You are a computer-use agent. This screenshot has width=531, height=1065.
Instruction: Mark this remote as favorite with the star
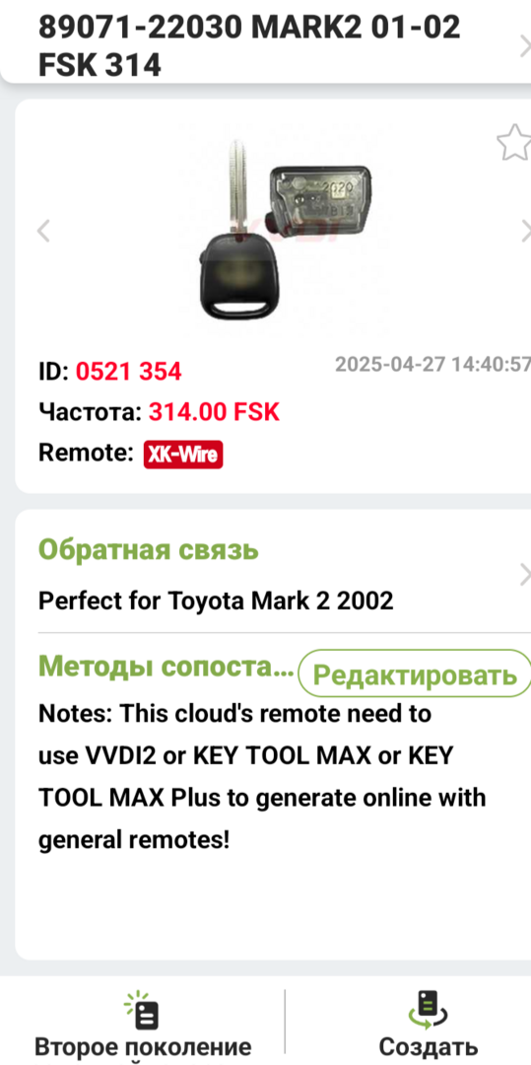(514, 142)
